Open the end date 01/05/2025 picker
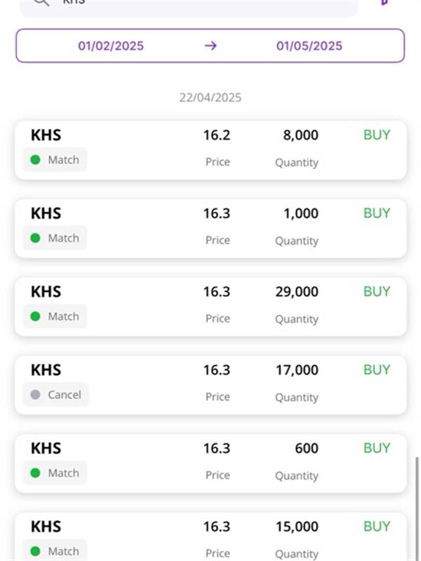Image resolution: width=421 pixels, height=561 pixels. click(x=309, y=46)
